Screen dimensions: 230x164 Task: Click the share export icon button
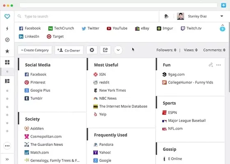click(105, 50)
